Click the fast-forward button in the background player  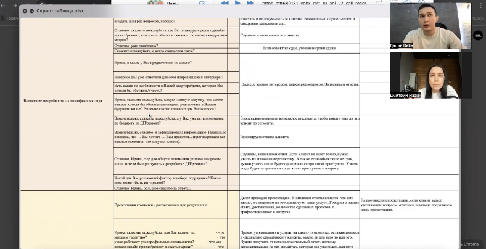pyautogui.click(x=250, y=3)
